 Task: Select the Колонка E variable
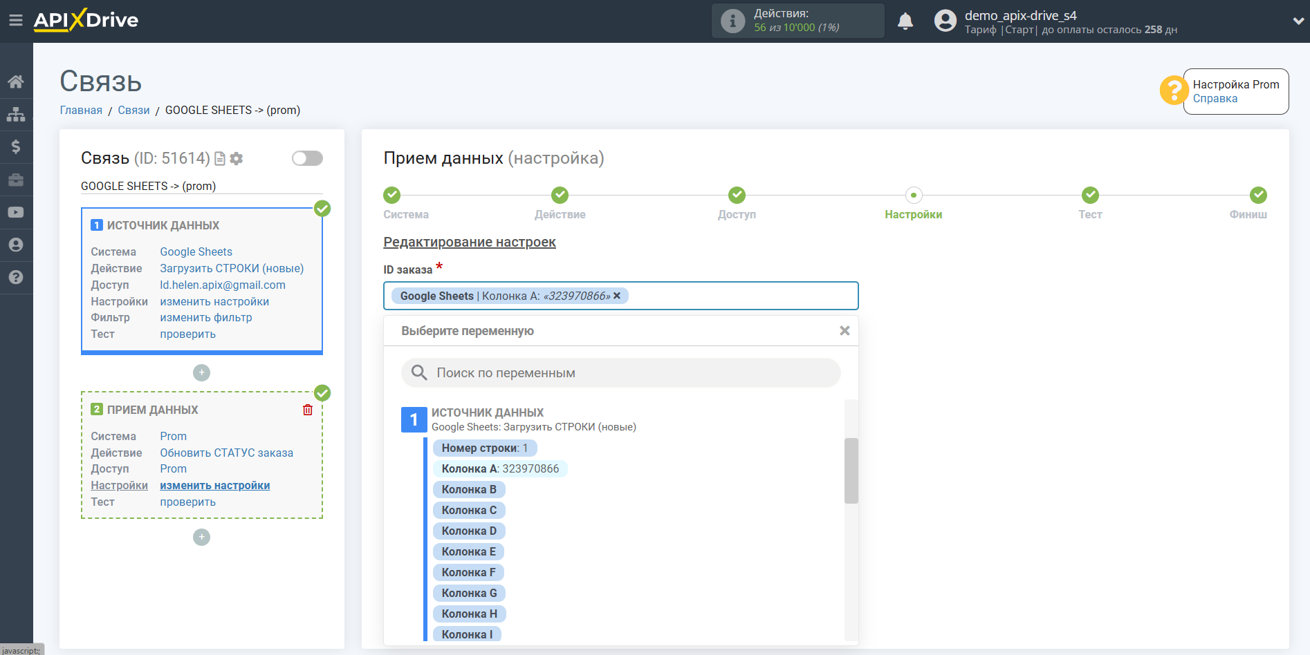pyautogui.click(x=468, y=551)
